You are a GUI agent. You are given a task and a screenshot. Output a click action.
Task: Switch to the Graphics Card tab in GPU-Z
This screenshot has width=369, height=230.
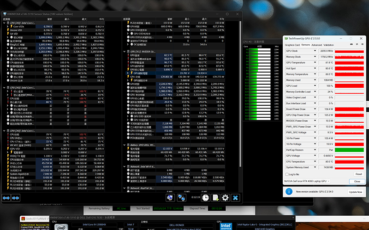[x=292, y=45]
